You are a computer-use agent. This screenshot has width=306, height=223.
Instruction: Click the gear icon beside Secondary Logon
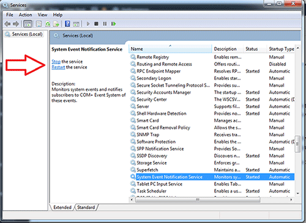pos(133,78)
